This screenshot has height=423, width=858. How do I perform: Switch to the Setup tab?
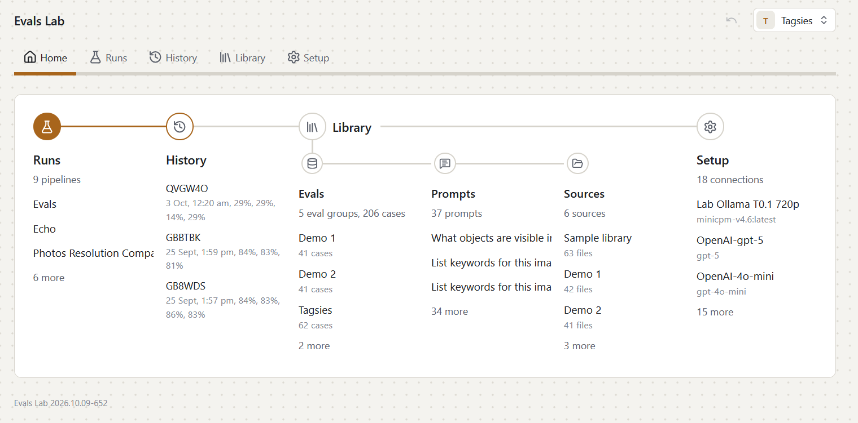(308, 57)
